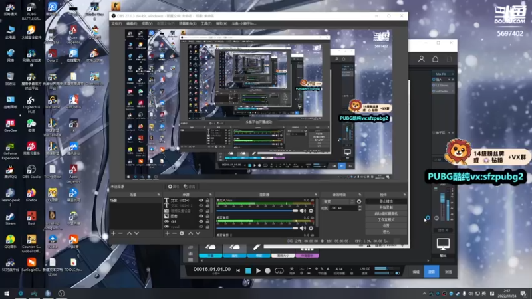
Task: Open 工具(T) menu in OBS
Action: (x=206, y=23)
